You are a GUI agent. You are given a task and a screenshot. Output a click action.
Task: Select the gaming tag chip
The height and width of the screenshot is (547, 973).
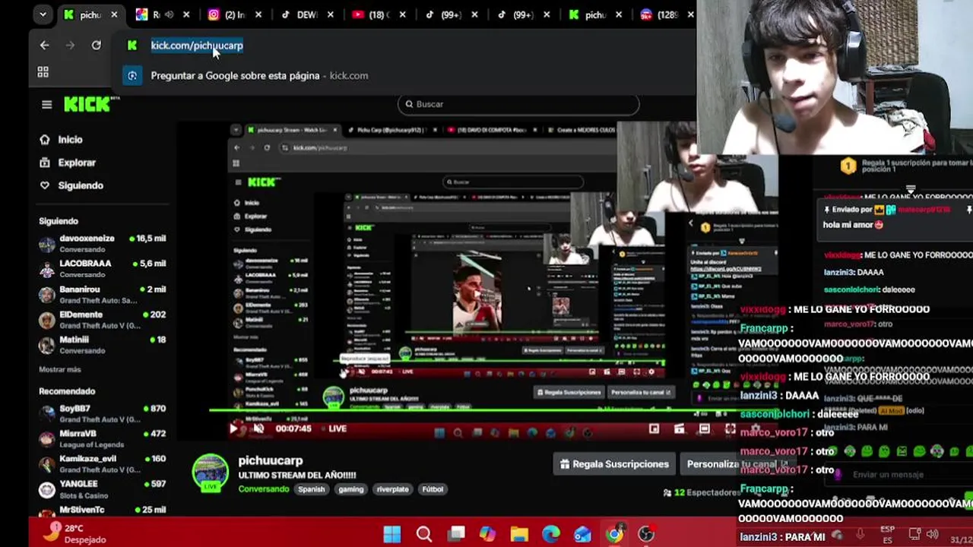[350, 489]
